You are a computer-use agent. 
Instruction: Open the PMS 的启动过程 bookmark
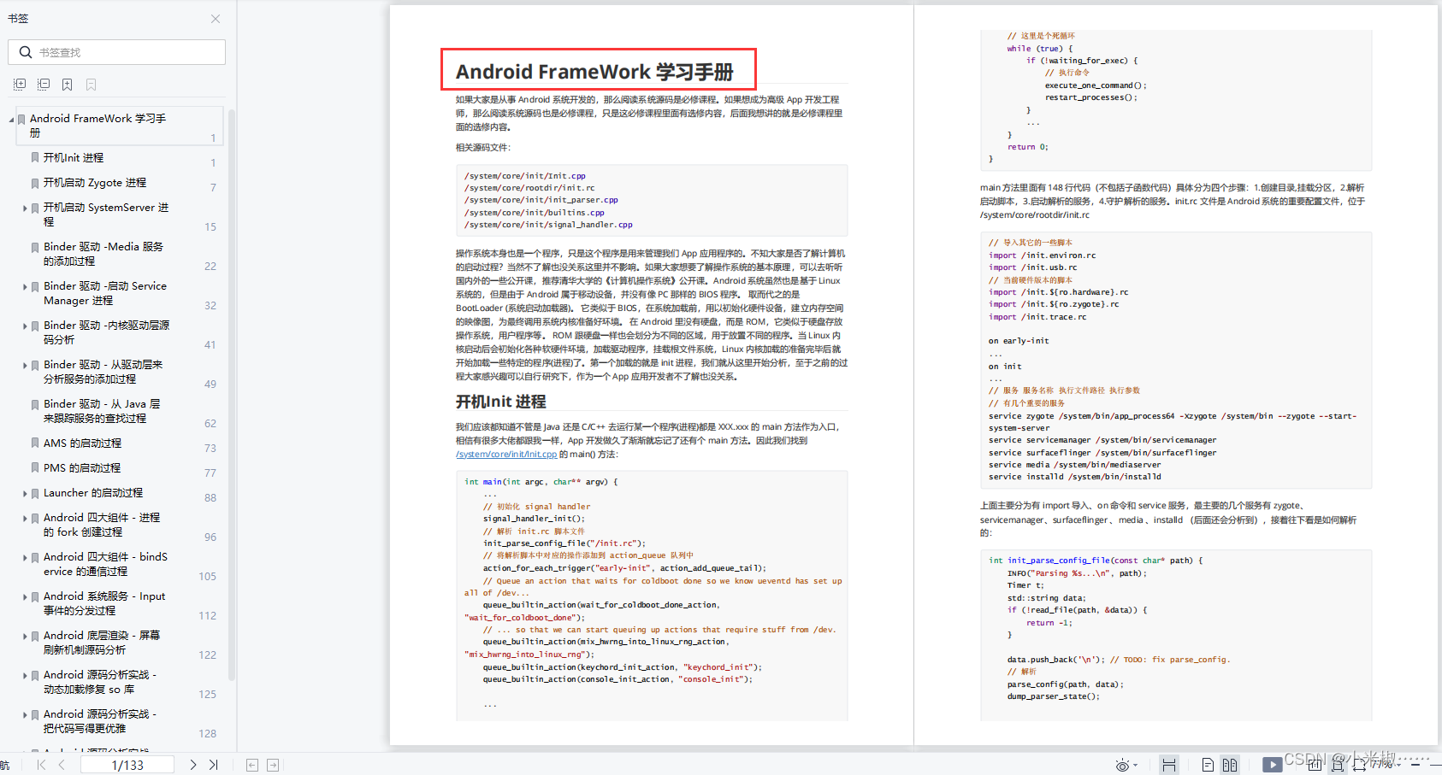click(x=82, y=468)
